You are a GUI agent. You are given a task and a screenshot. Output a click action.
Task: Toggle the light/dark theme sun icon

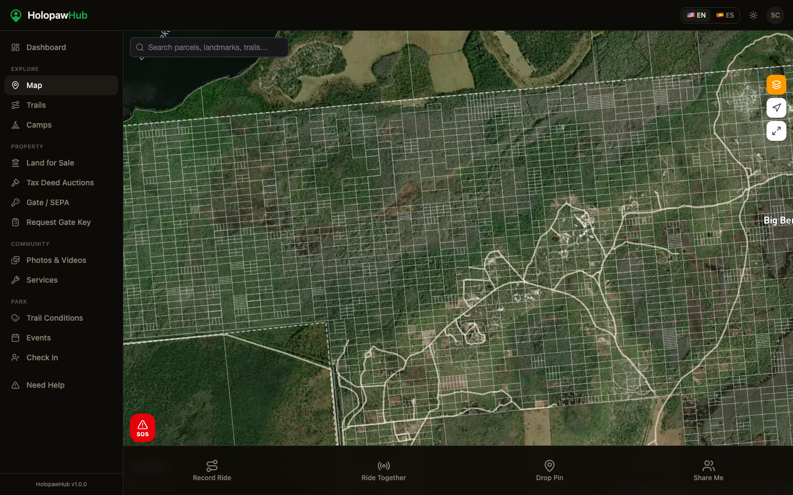click(x=753, y=15)
